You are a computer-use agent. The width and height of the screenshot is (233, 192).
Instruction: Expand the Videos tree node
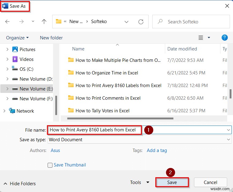click(7, 59)
